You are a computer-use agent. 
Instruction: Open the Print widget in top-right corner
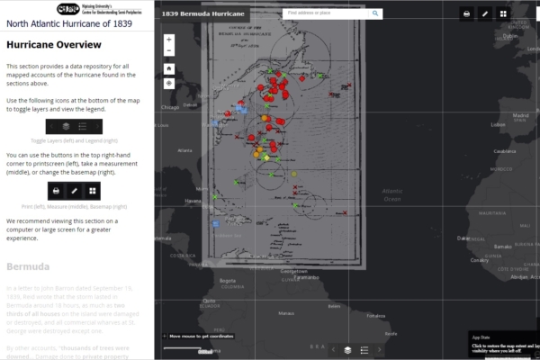(x=466, y=14)
